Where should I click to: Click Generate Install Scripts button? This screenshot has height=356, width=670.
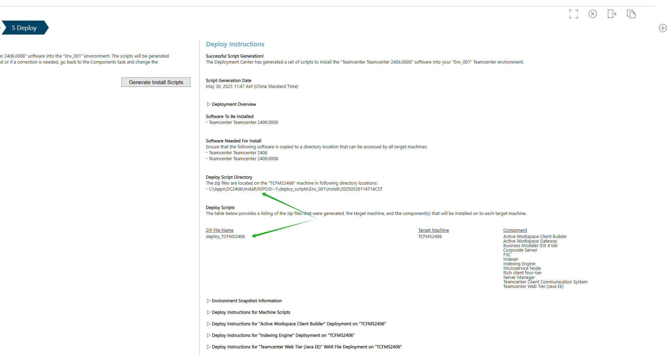(x=156, y=82)
